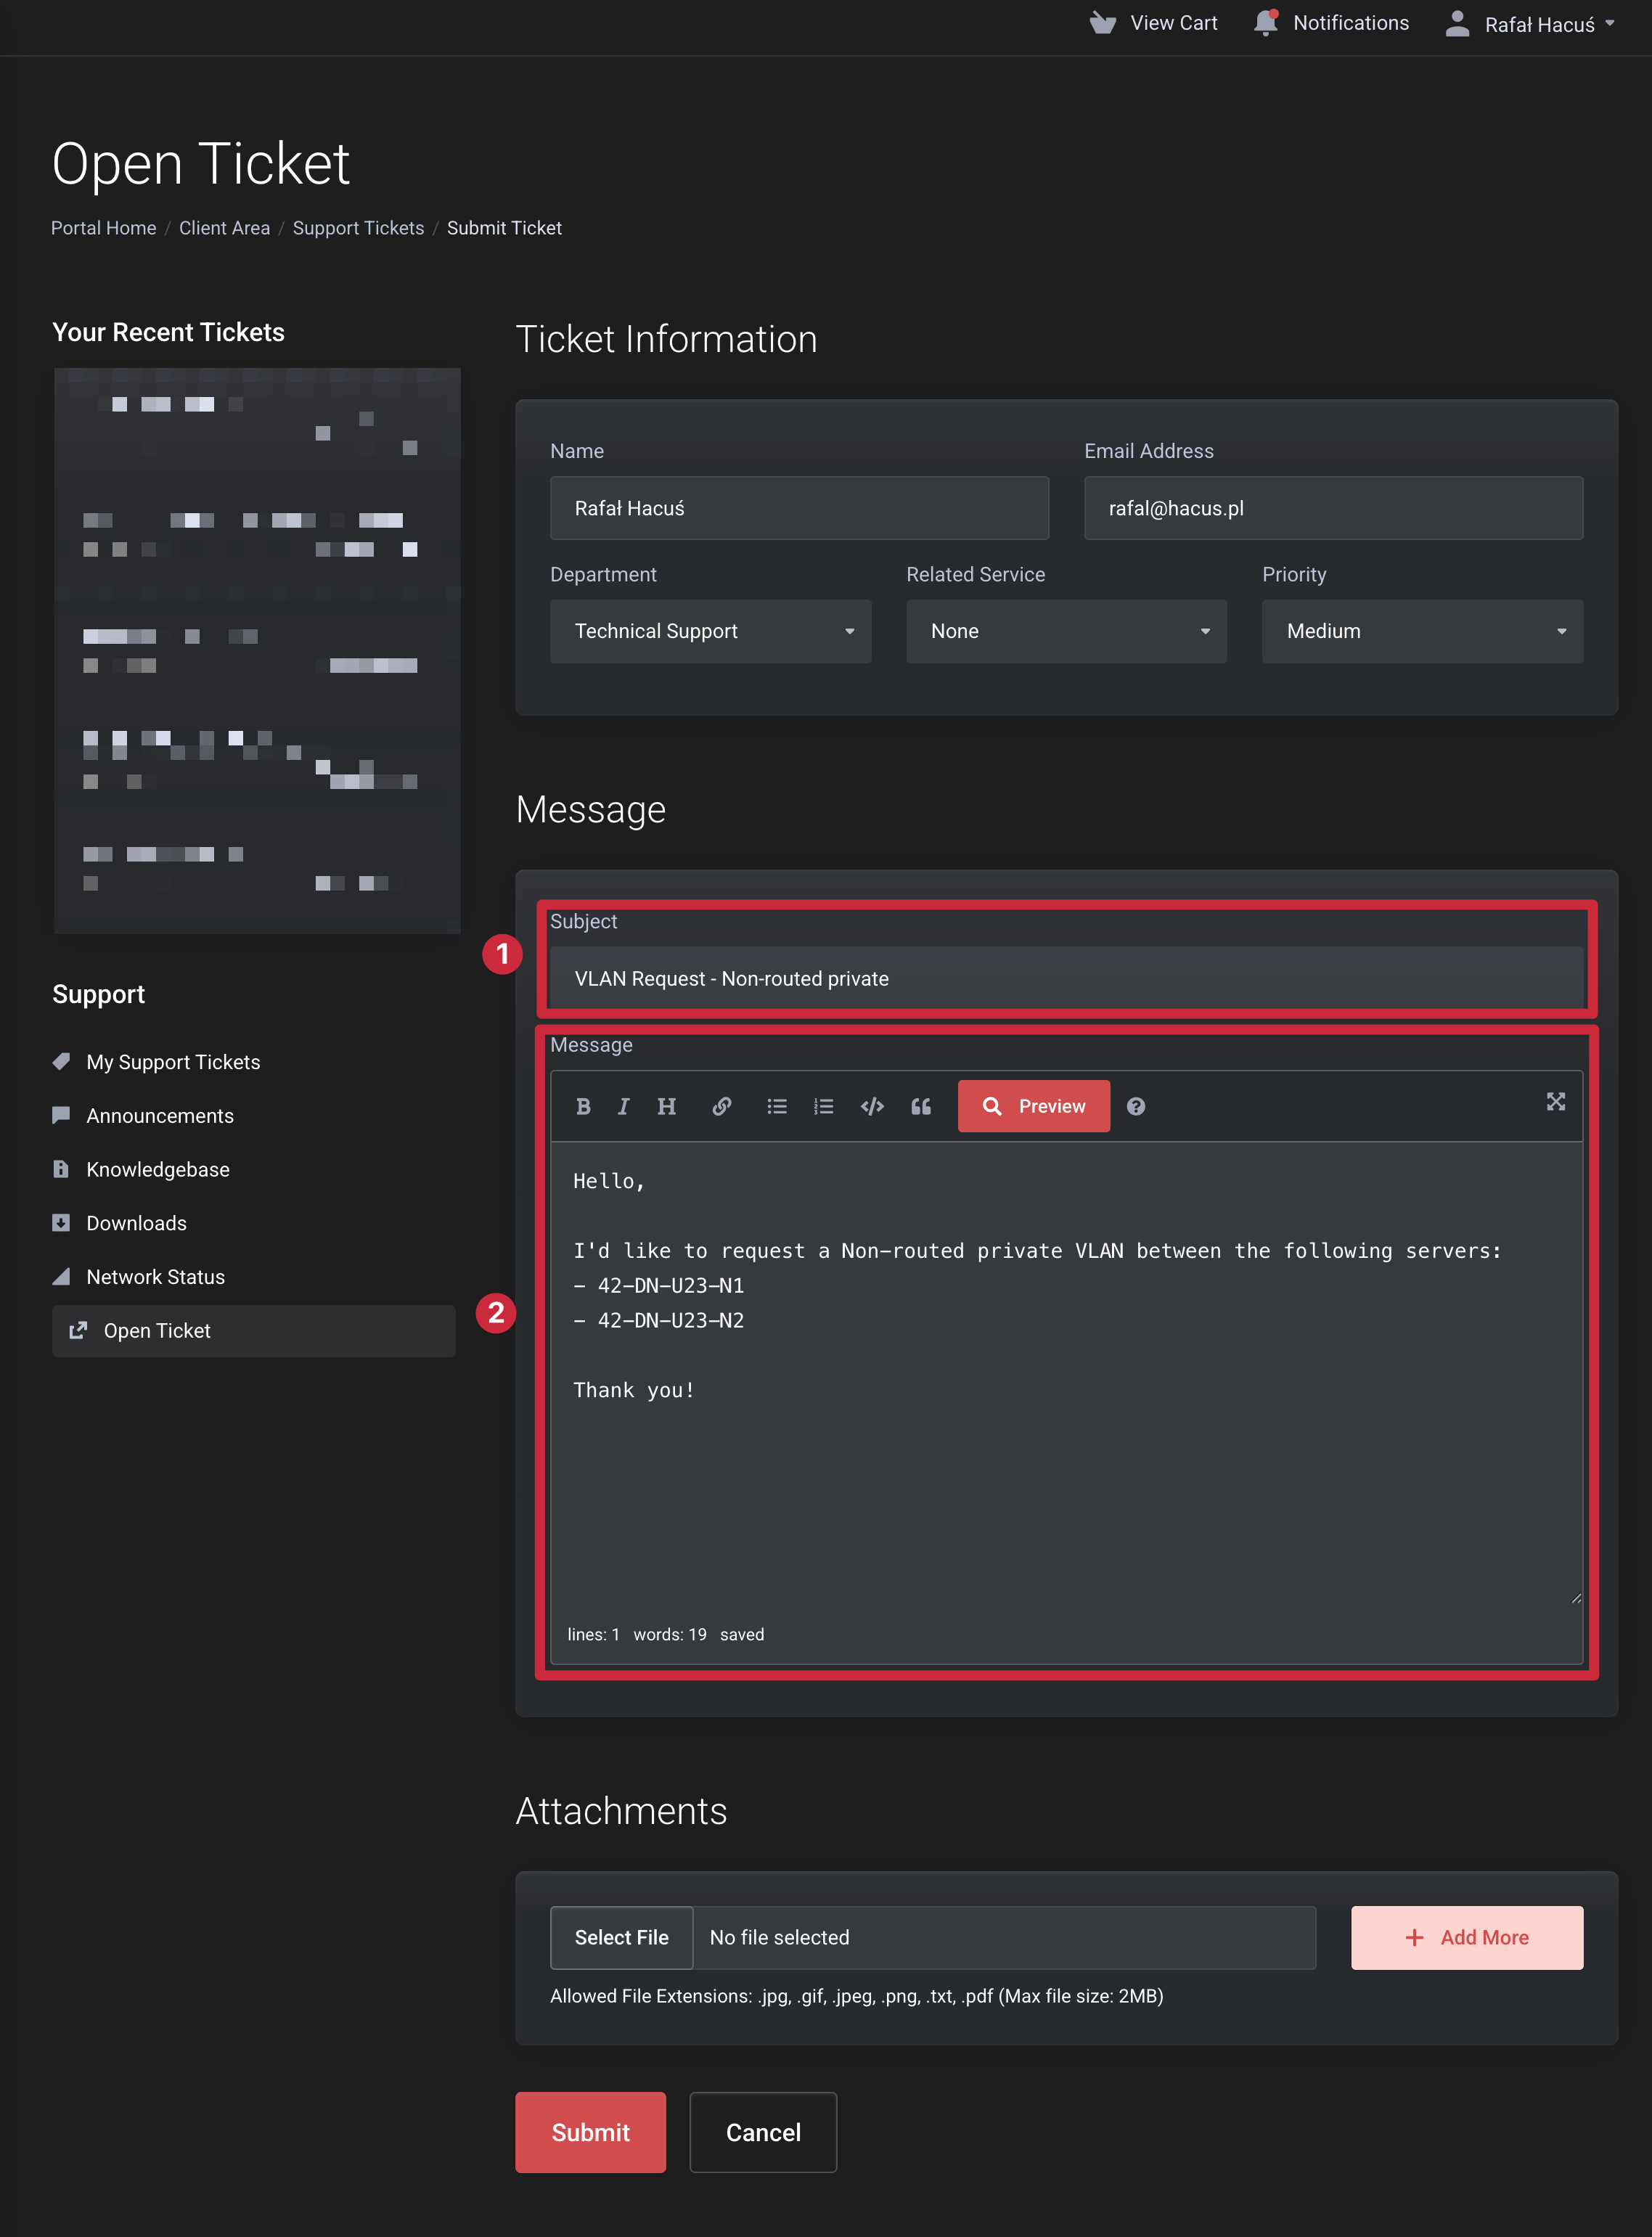Click the Subject input field
Screen dimensions: 1652x2237
1066,978
